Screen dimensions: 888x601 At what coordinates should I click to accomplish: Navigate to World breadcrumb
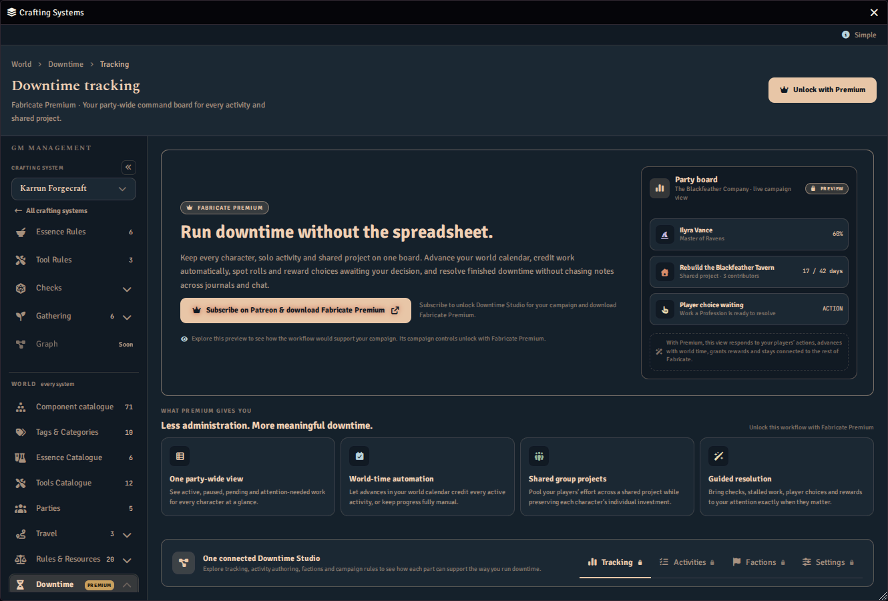[21, 64]
